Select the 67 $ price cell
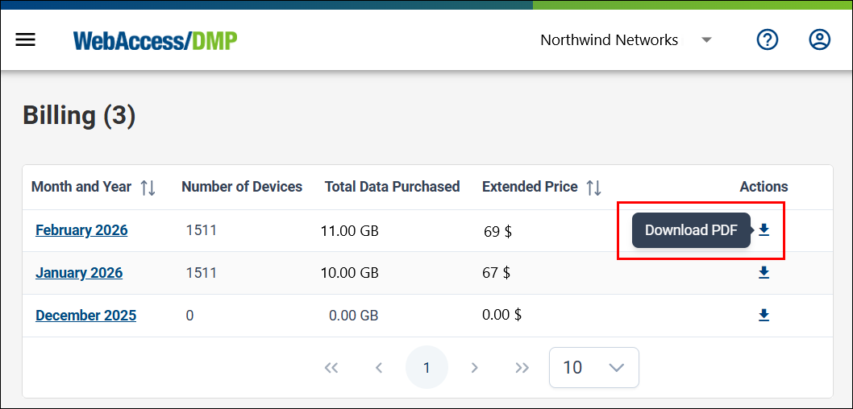 click(x=496, y=272)
